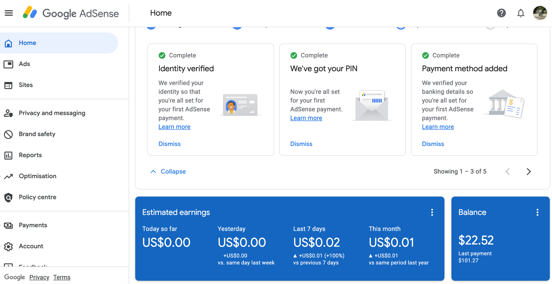
Task: Open the hamburger main menu
Action: (x=9, y=13)
